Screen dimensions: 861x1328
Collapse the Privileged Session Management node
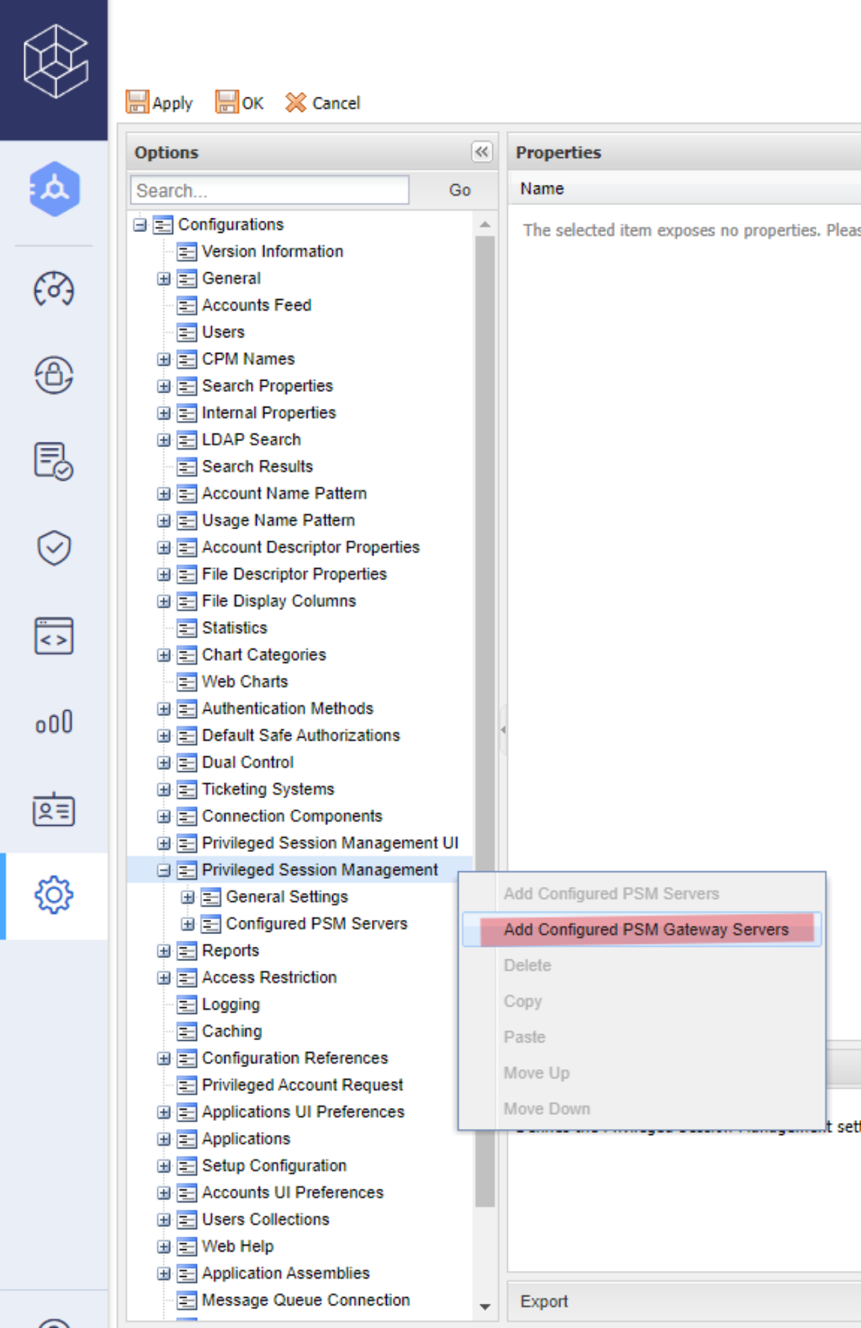coord(163,870)
